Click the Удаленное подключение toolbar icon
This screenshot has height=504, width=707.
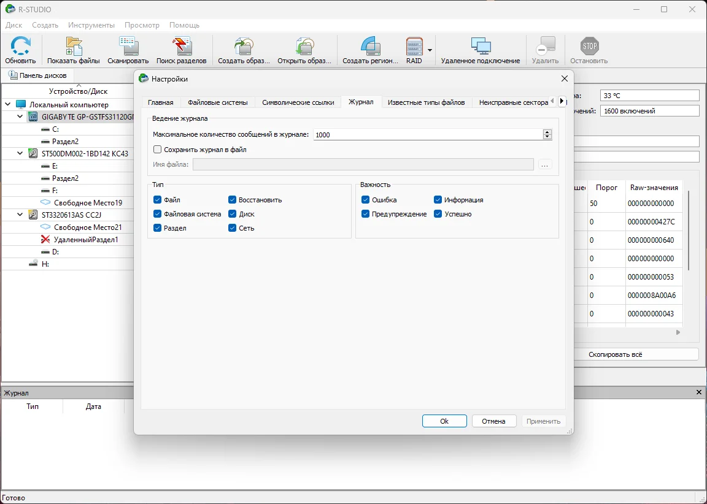pos(480,47)
